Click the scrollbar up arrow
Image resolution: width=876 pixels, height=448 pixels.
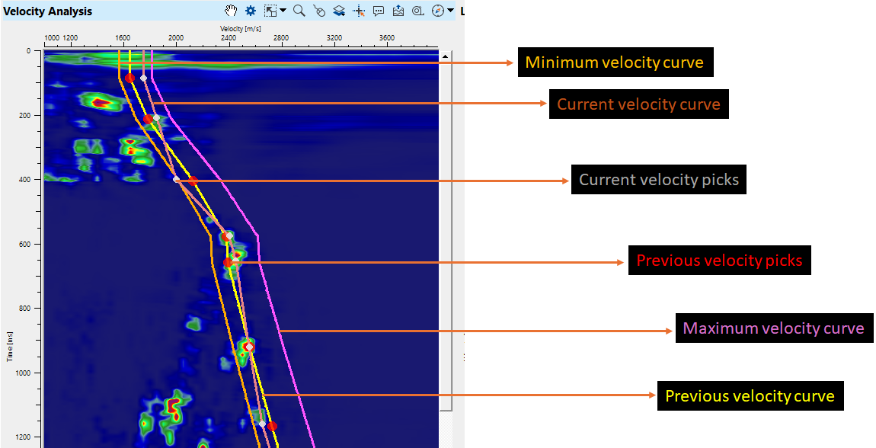pyautogui.click(x=445, y=56)
